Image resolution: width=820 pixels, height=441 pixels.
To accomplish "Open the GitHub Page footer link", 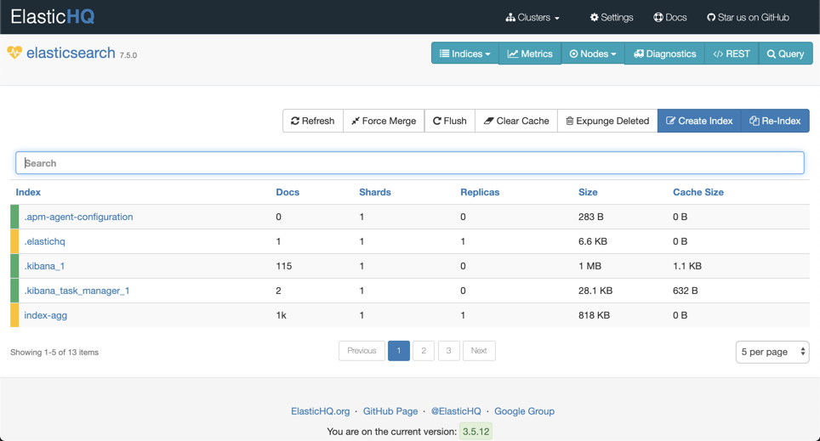I will [x=390, y=411].
